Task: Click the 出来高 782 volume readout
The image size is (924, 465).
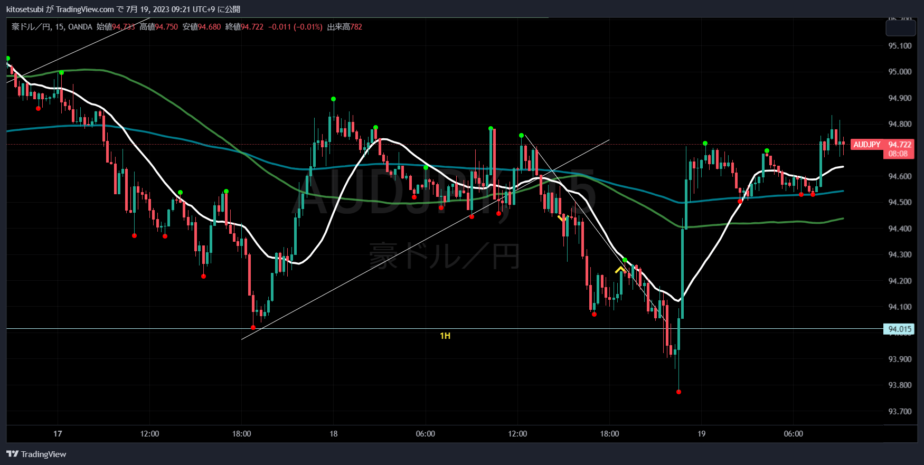Action: coord(344,27)
